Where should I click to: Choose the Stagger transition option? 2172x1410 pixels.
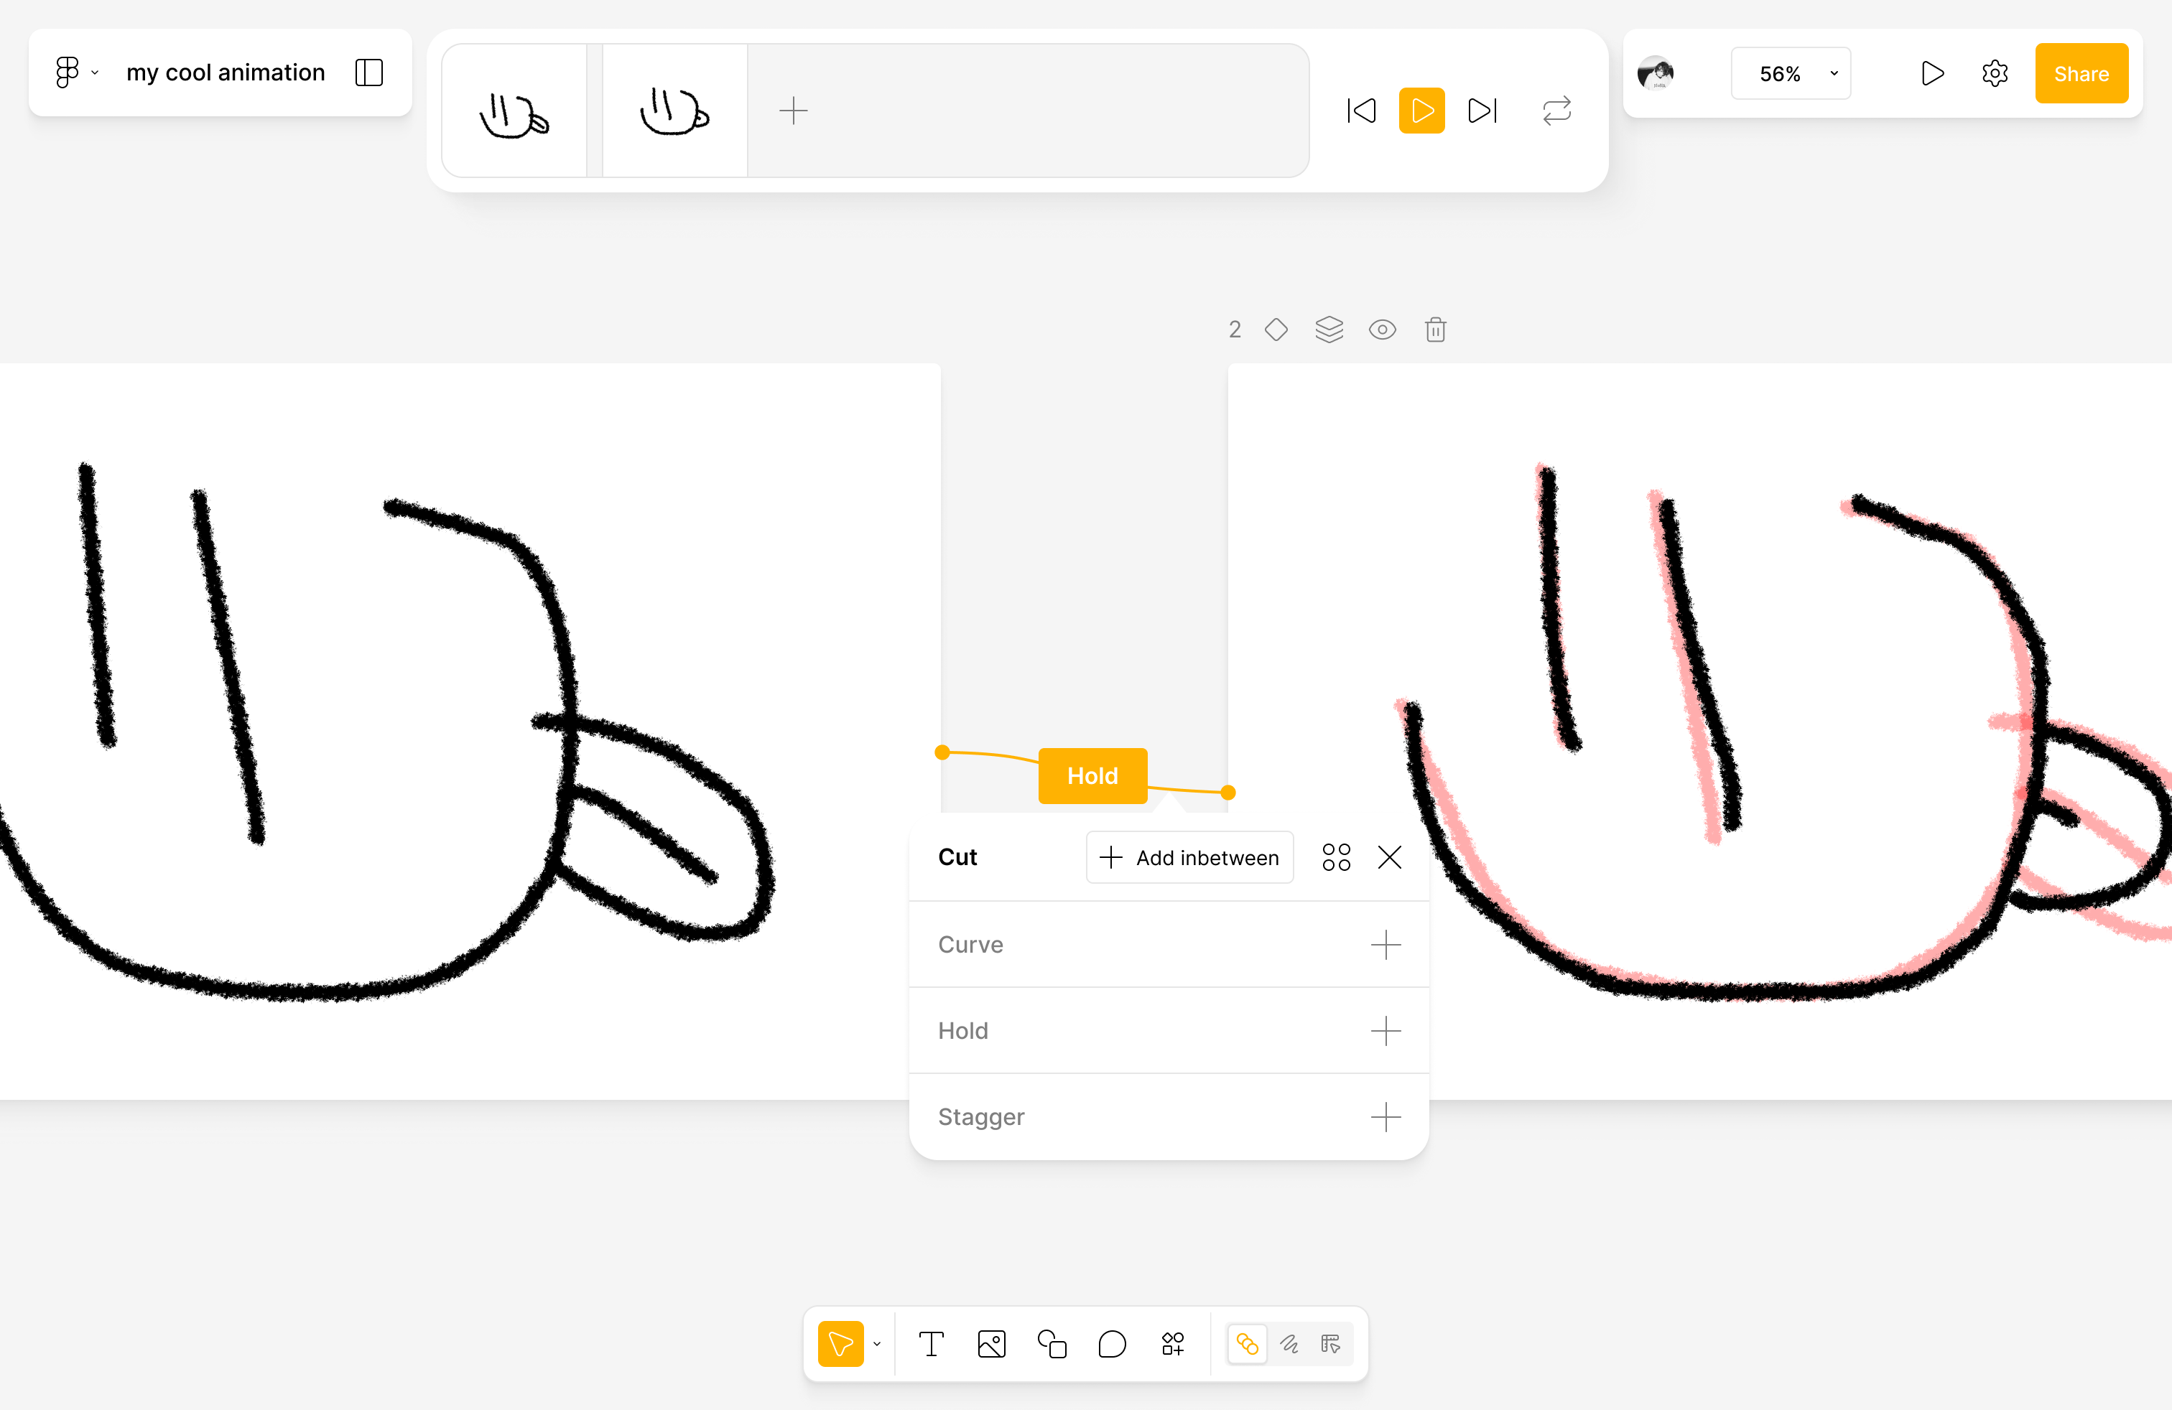(1169, 1116)
